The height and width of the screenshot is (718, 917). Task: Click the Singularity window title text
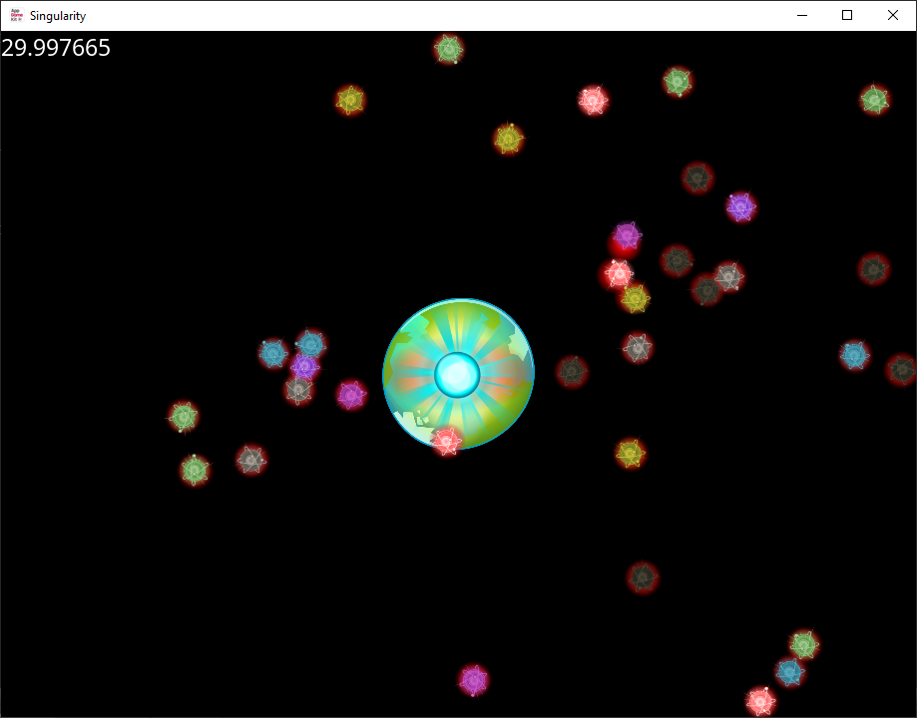tap(58, 16)
